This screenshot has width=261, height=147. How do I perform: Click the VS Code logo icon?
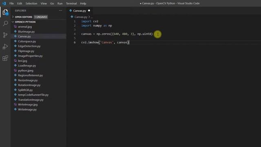click(4, 3)
